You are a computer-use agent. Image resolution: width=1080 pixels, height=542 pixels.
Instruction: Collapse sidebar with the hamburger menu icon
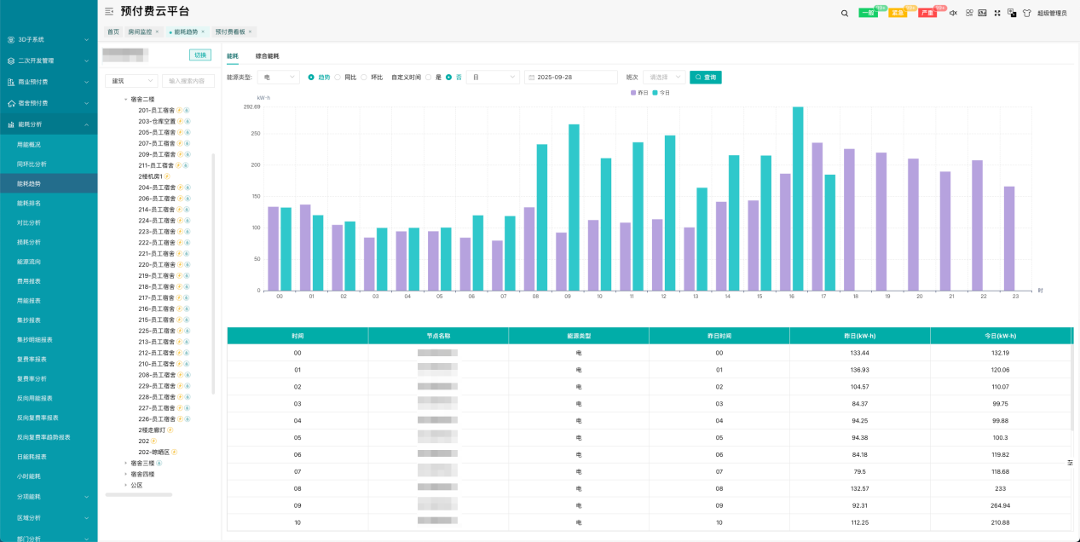tap(109, 11)
